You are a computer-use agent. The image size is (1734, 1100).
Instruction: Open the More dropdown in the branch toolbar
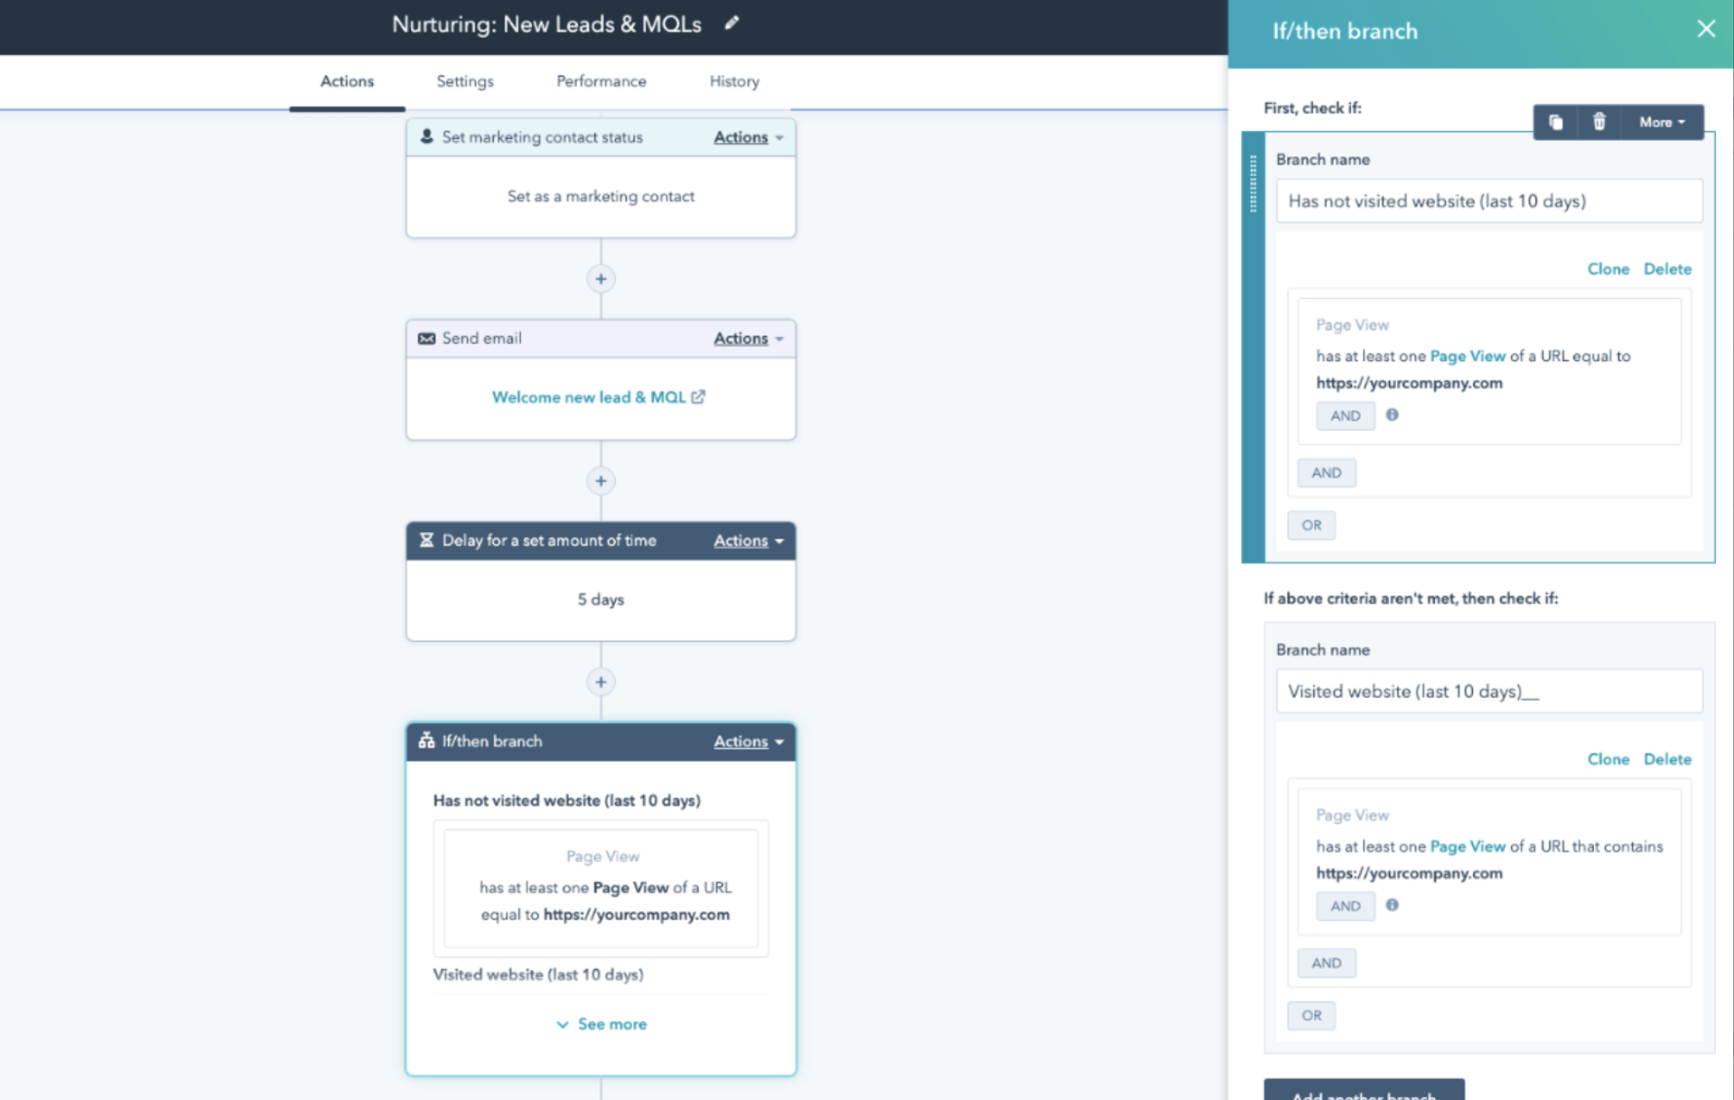pyautogui.click(x=1661, y=122)
